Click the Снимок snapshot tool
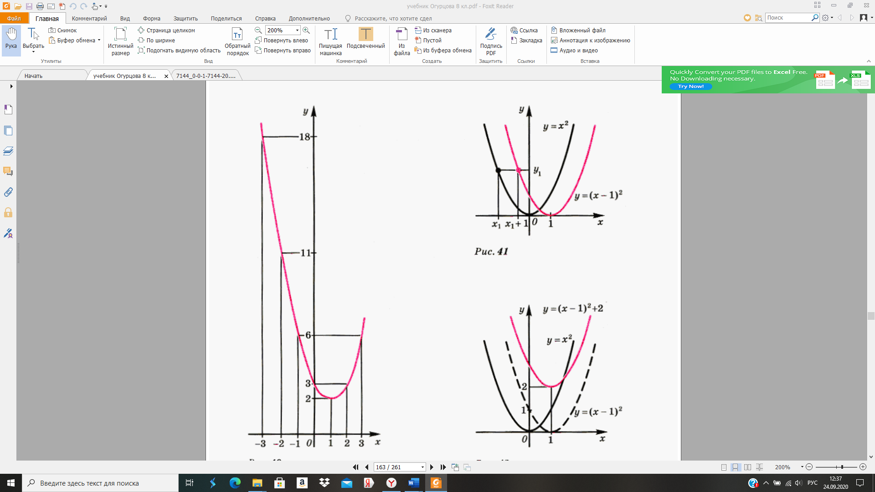The height and width of the screenshot is (492, 875). (x=63, y=30)
